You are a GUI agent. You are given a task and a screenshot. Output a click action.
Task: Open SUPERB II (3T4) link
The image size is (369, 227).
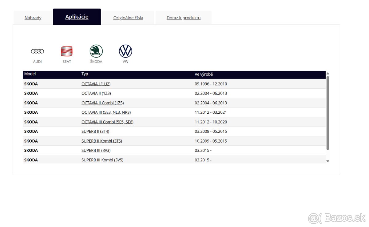(x=95, y=131)
